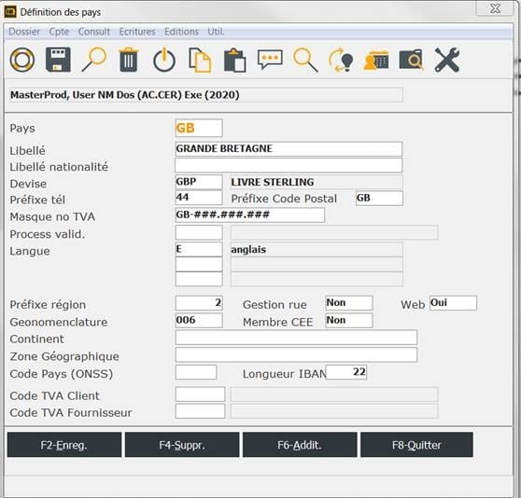The height and width of the screenshot is (498, 521).
Task: Select the Devise GBP code field
Action: (199, 182)
